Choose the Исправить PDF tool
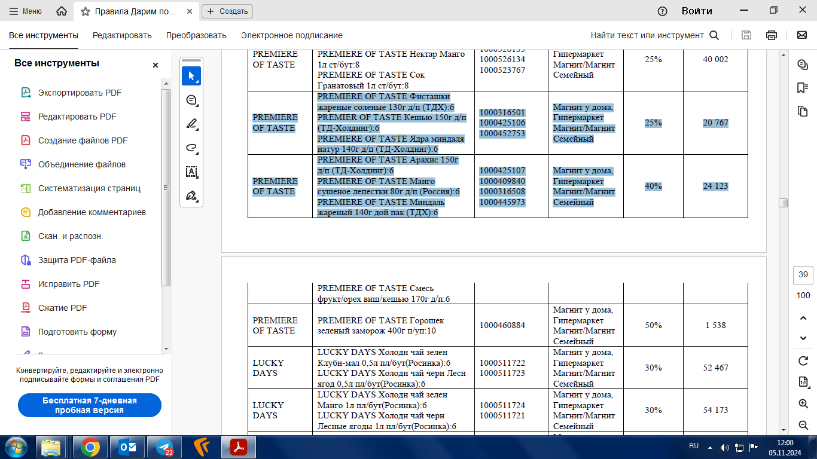The height and width of the screenshot is (459, 817). coord(69,284)
